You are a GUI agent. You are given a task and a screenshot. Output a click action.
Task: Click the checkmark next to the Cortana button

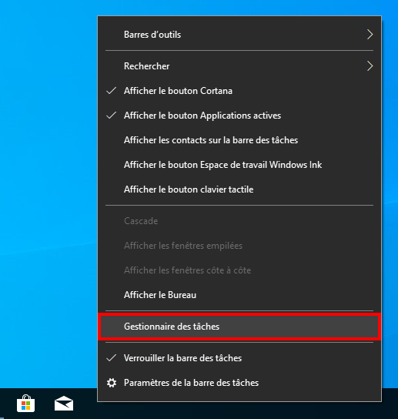[x=111, y=91]
